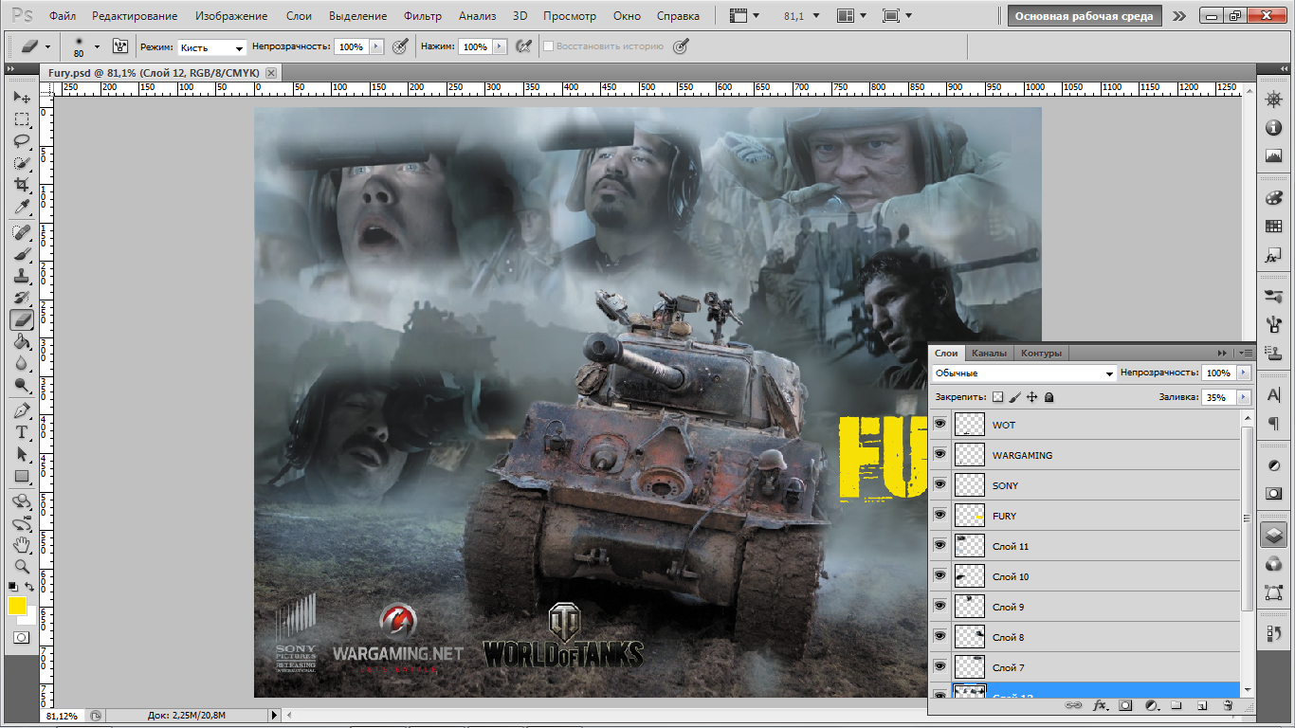This screenshot has height=728, width=1295.
Task: Expand the layer blend mode Обычные dropdown
Action: point(1024,373)
